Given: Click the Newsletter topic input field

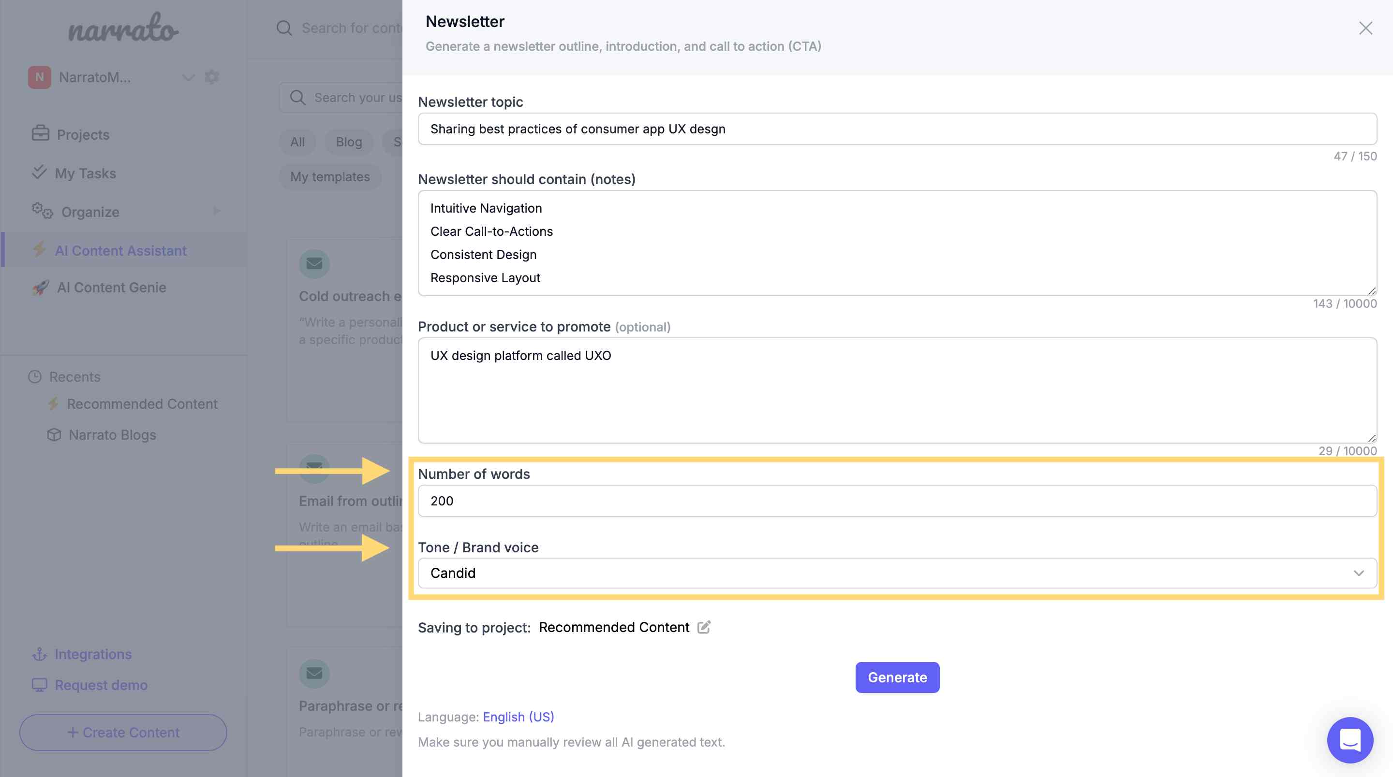Looking at the screenshot, I should tap(897, 129).
